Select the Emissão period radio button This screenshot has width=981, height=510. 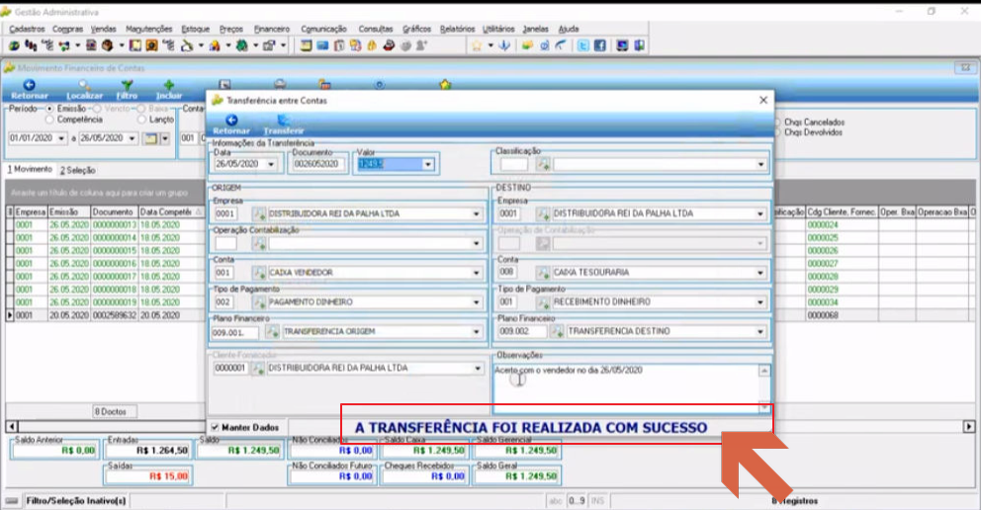(x=50, y=109)
